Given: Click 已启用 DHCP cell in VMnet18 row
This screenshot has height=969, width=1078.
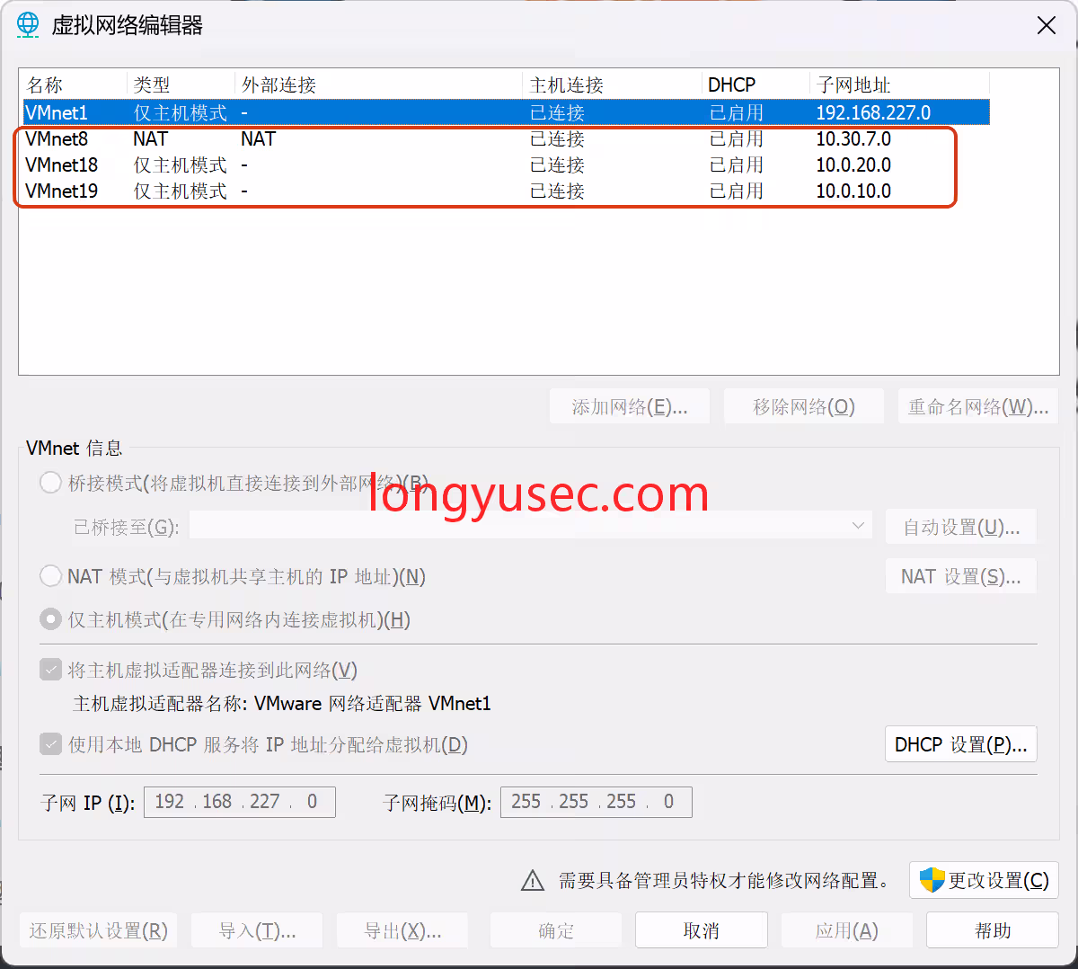Looking at the screenshot, I should (737, 164).
